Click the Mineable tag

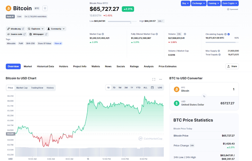(x=11, y=43)
